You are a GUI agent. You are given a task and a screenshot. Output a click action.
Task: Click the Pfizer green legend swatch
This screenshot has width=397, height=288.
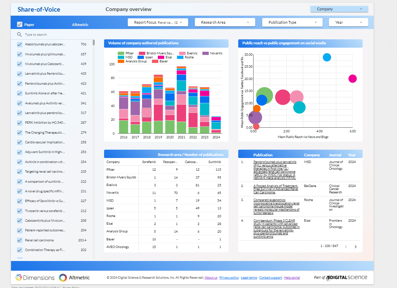121,53
